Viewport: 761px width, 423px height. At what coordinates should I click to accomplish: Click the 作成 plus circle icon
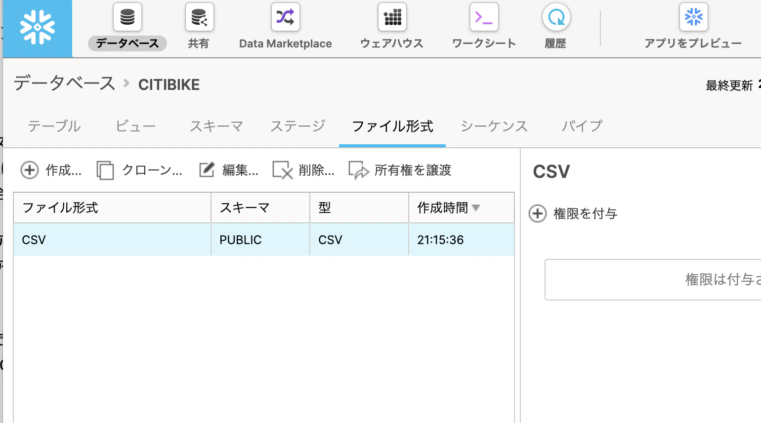[x=30, y=170]
